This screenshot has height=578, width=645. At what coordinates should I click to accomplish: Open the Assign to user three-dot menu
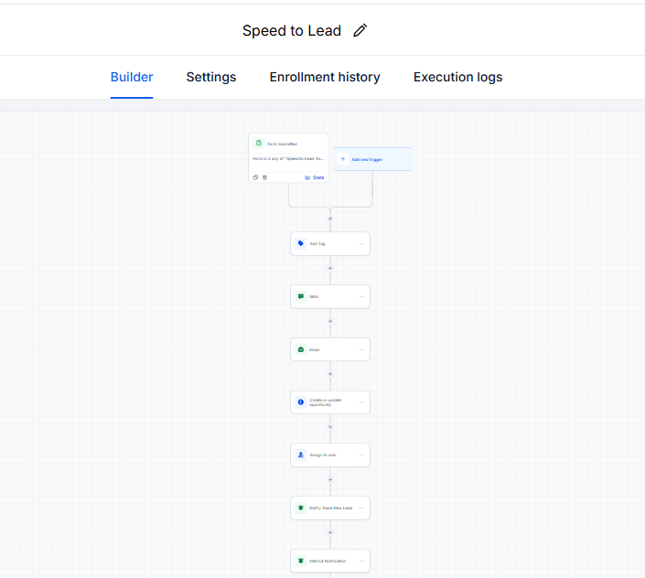[x=361, y=455]
